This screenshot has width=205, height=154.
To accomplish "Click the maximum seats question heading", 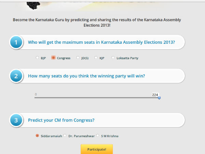I will pos(101,42).
